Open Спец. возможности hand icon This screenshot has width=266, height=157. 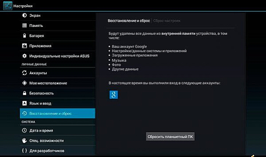tap(24, 140)
